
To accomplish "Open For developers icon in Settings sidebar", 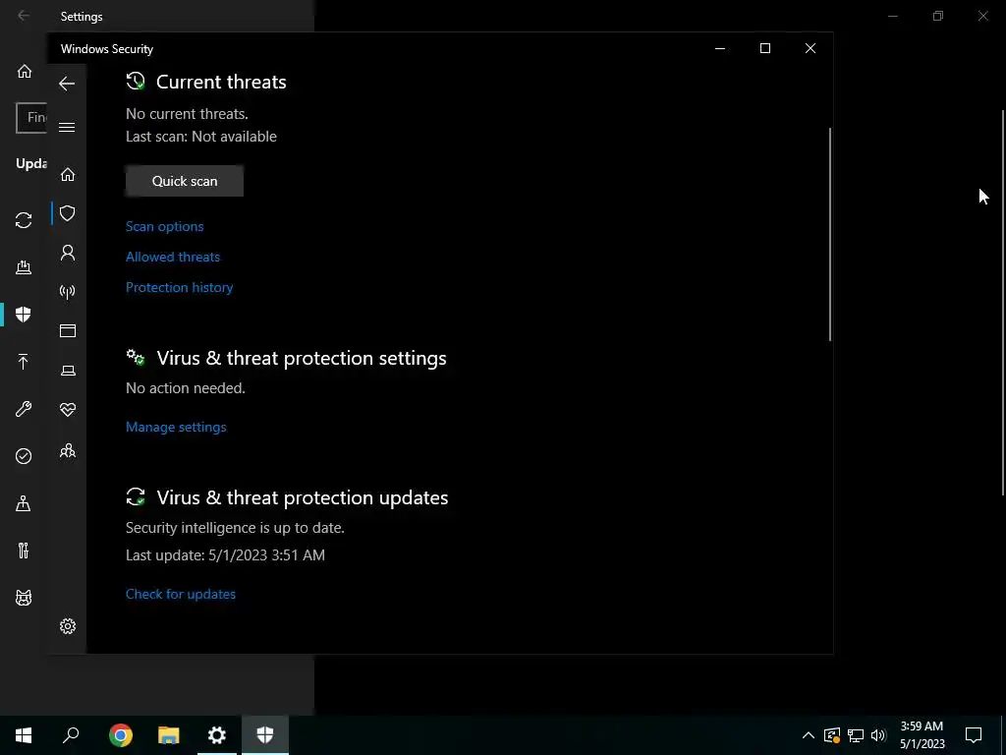I will tap(24, 551).
